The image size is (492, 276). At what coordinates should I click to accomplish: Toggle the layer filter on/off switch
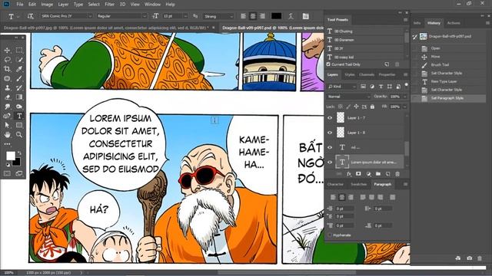(x=407, y=85)
